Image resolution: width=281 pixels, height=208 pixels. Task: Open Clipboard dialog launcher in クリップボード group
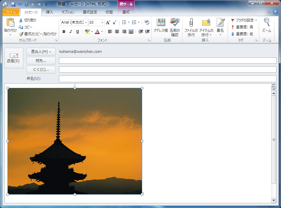tap(56, 40)
